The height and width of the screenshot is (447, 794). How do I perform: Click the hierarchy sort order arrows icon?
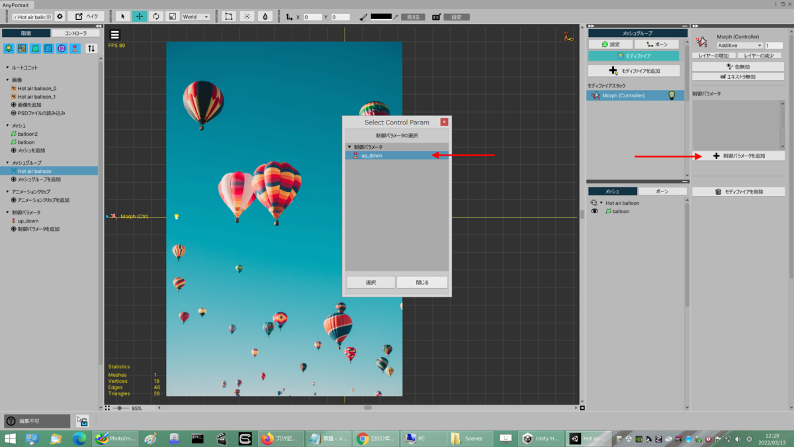click(91, 48)
